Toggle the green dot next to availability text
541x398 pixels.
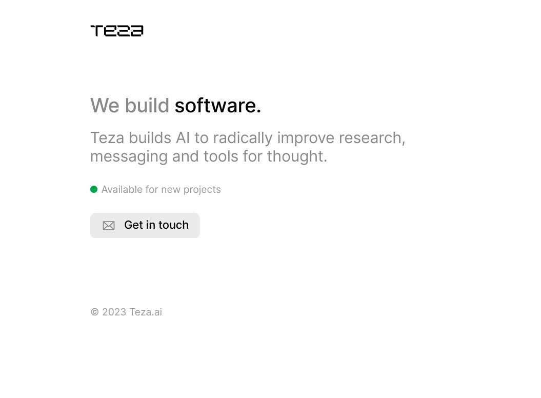click(94, 189)
